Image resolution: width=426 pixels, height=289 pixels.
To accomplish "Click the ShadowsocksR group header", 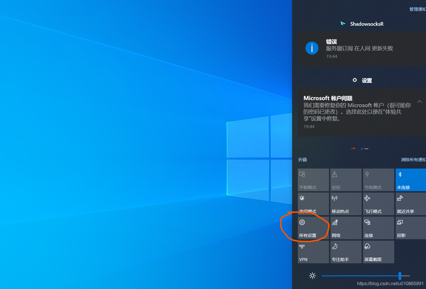I will pos(362,24).
